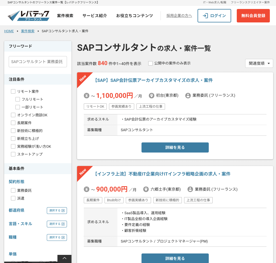This screenshot has height=263, width=276.
Task: Click the Levtech Freelance logo
Action: point(29,16)
